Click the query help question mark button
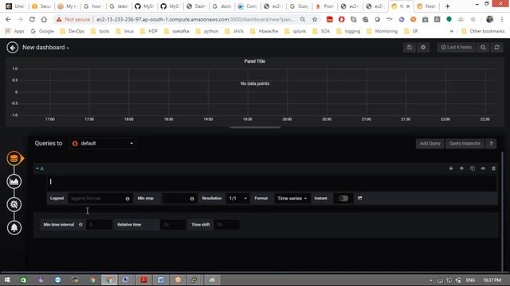The image size is (510, 286). (491, 143)
